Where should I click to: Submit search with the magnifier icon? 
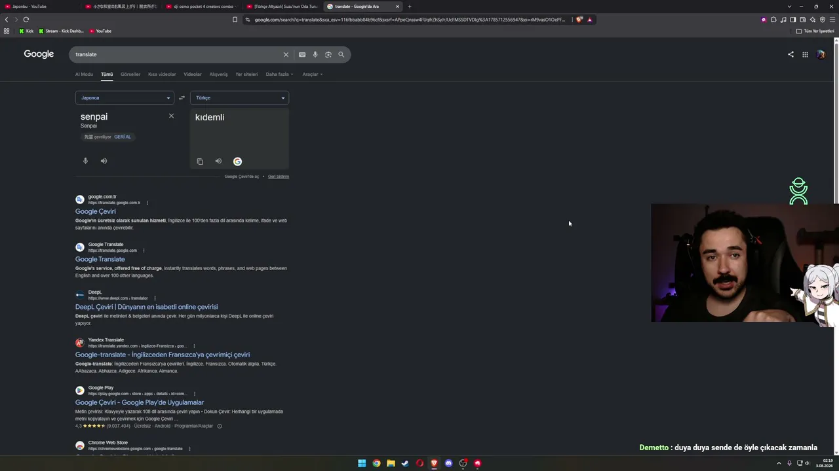[x=341, y=54]
